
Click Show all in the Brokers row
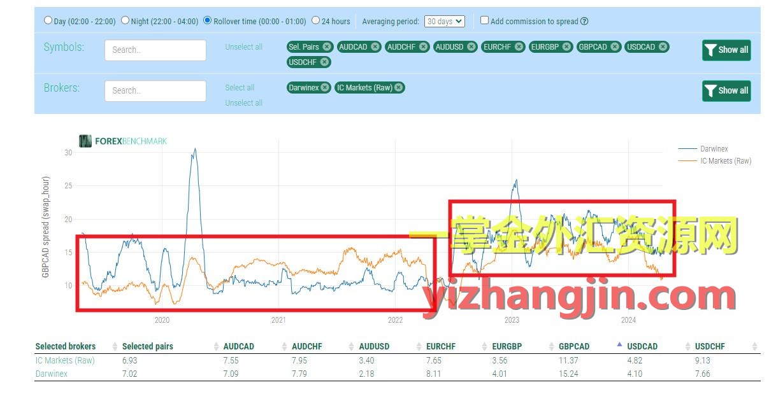[726, 90]
